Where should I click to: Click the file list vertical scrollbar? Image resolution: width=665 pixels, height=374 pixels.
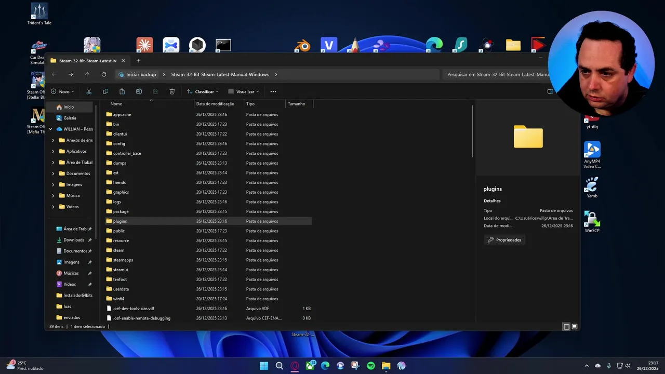(x=472, y=131)
